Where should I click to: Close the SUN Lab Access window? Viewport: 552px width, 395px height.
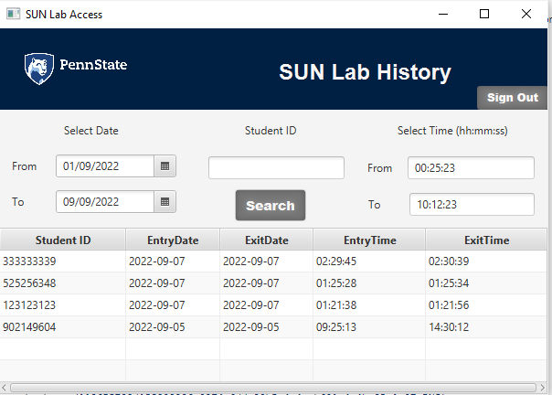[x=525, y=14]
